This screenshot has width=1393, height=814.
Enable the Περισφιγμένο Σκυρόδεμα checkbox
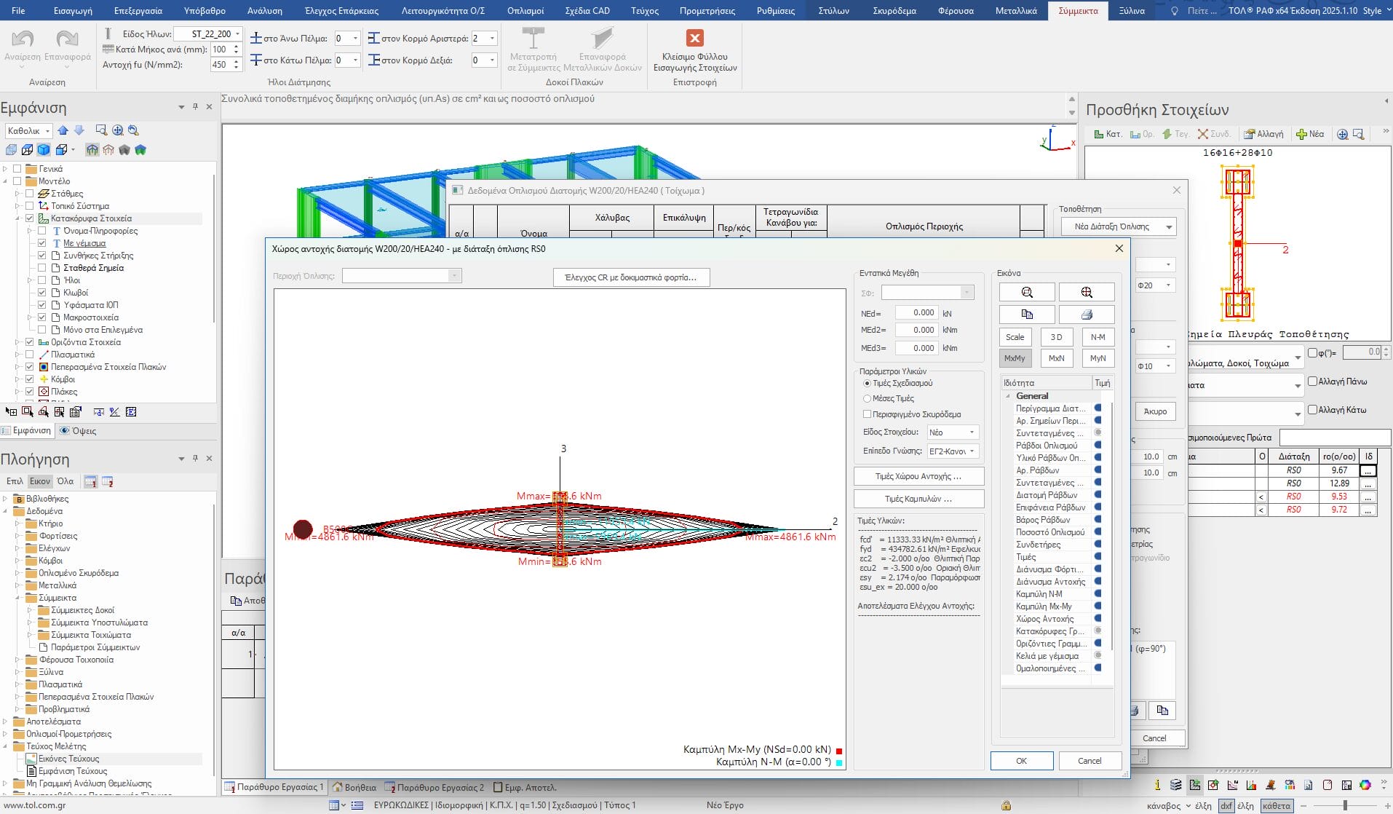click(x=867, y=414)
